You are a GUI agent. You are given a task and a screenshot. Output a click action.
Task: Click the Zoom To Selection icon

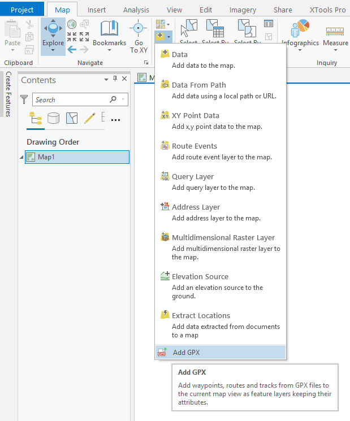tap(84, 24)
